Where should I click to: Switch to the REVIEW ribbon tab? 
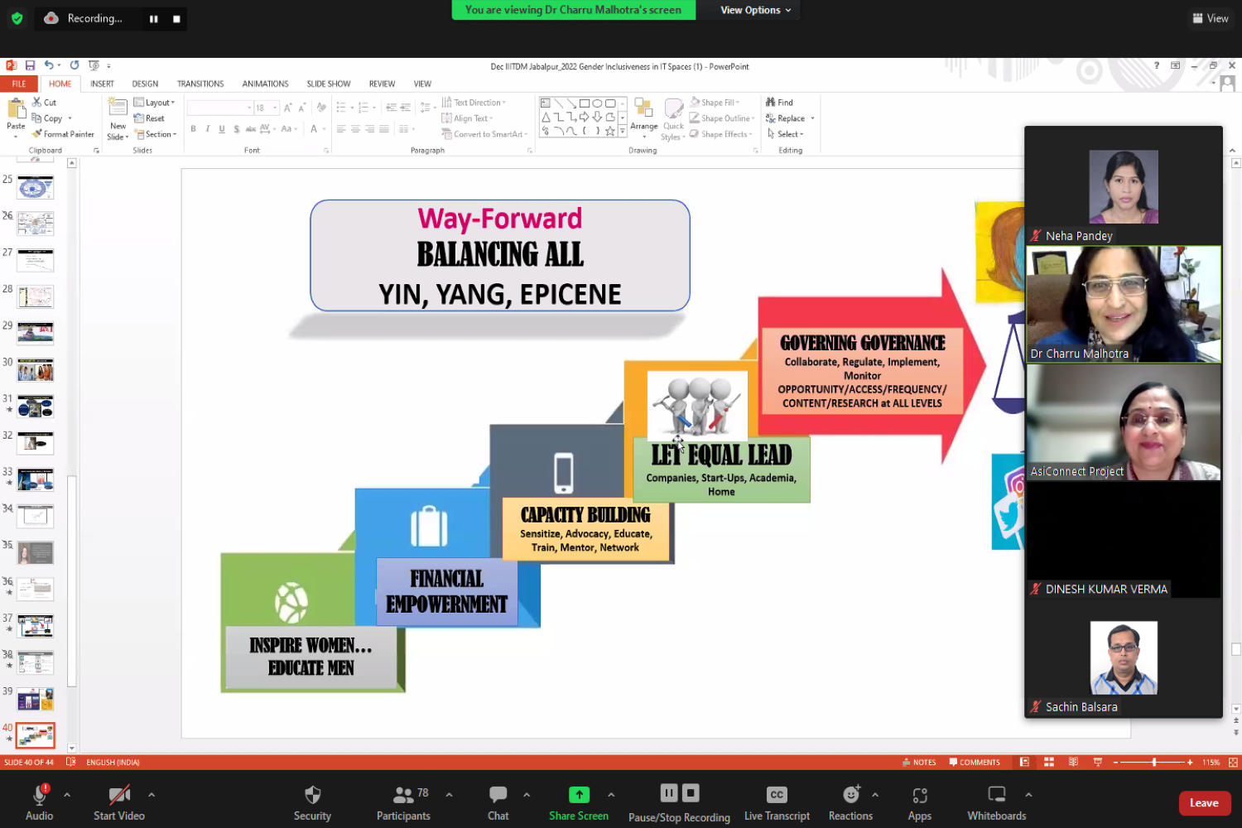382,84
